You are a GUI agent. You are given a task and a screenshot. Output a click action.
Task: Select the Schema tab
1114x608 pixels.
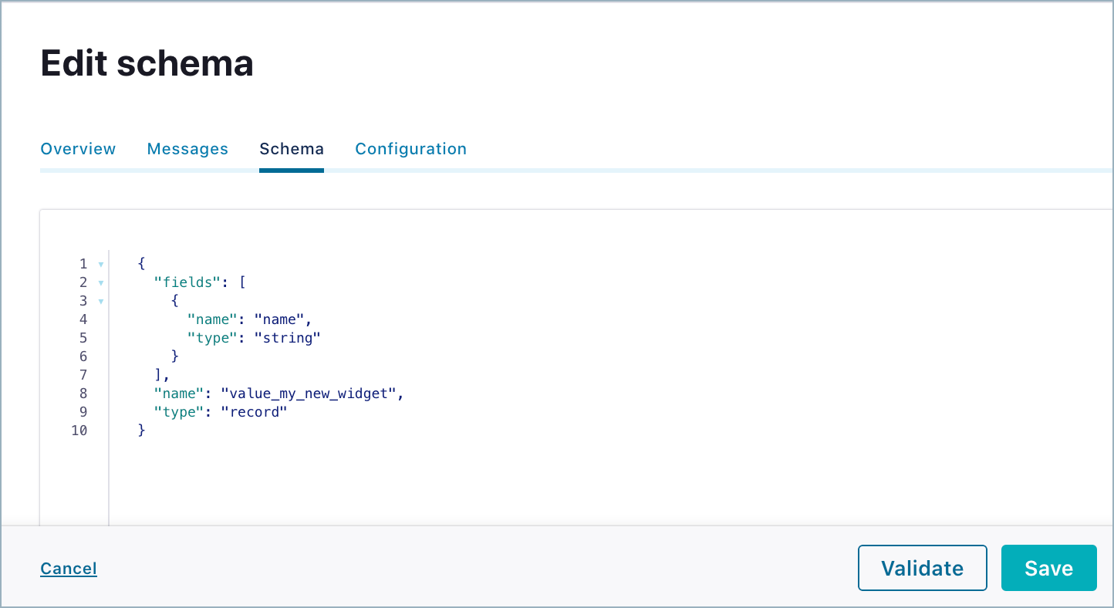point(292,148)
